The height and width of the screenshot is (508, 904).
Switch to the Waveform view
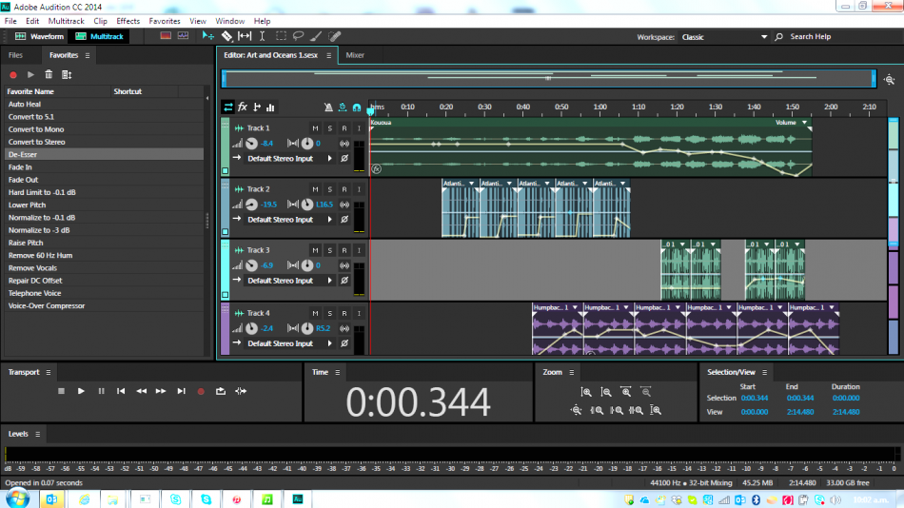(40, 36)
